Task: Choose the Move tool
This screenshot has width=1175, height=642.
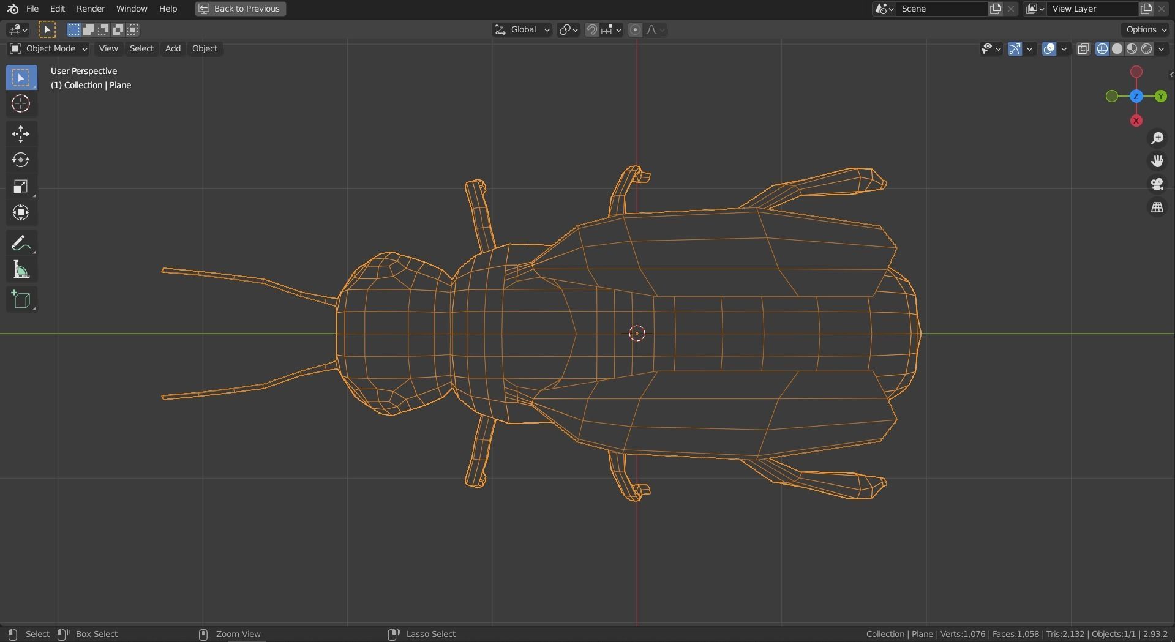Action: click(21, 134)
